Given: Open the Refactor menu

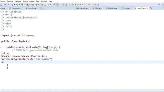Looking at the screenshot, I should [10, 1].
